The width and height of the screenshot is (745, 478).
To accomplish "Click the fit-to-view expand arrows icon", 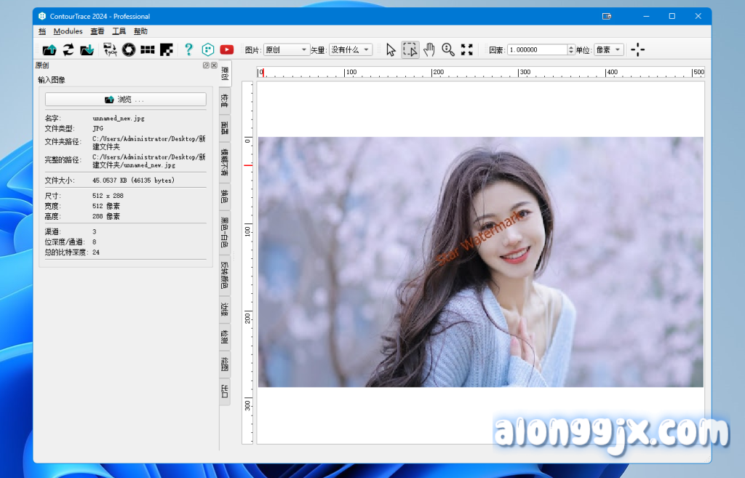I will [x=467, y=49].
